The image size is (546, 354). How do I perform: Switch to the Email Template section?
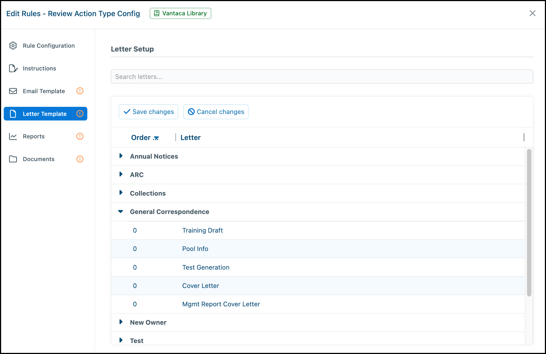46,91
